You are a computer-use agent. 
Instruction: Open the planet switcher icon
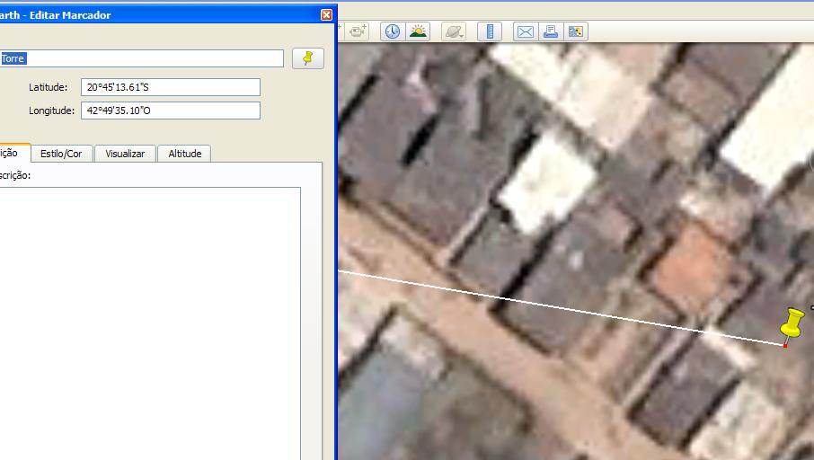pyautogui.click(x=453, y=31)
